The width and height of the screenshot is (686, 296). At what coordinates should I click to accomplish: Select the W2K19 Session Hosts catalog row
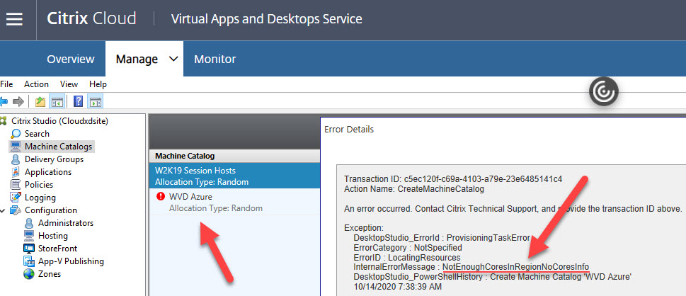click(x=235, y=176)
